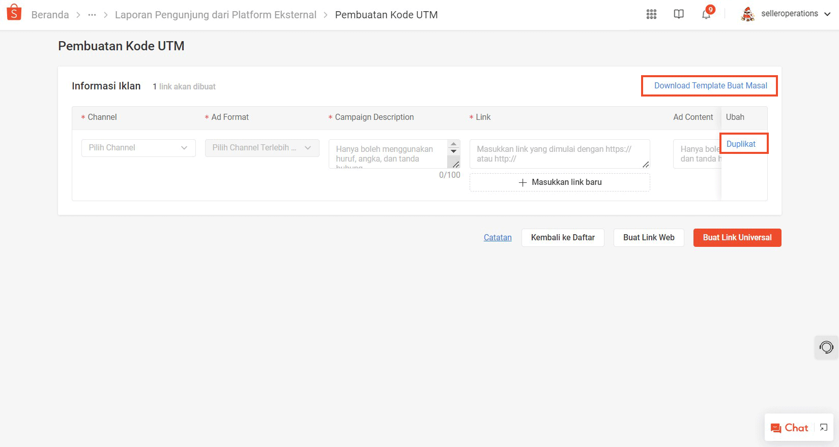Open the apps grid menu
Screen dimensions: 839x447
(651, 14)
